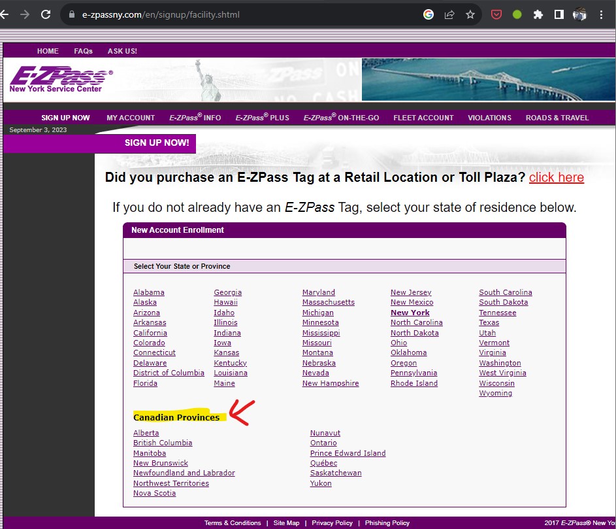This screenshot has height=529, width=616.
Task: Select Alabama state link
Action: click(149, 292)
